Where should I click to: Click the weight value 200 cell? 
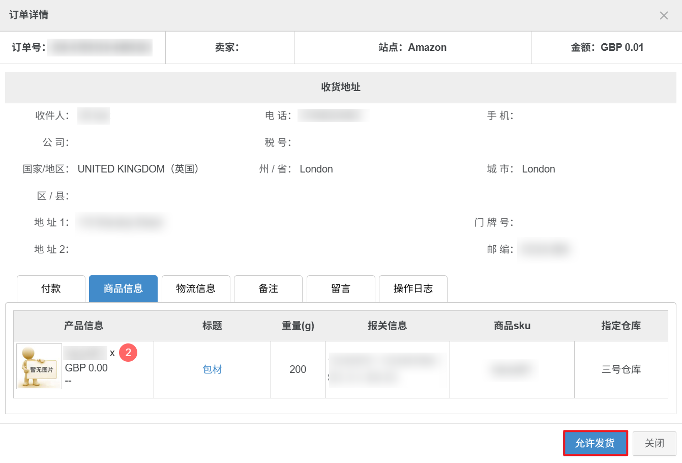tap(298, 369)
